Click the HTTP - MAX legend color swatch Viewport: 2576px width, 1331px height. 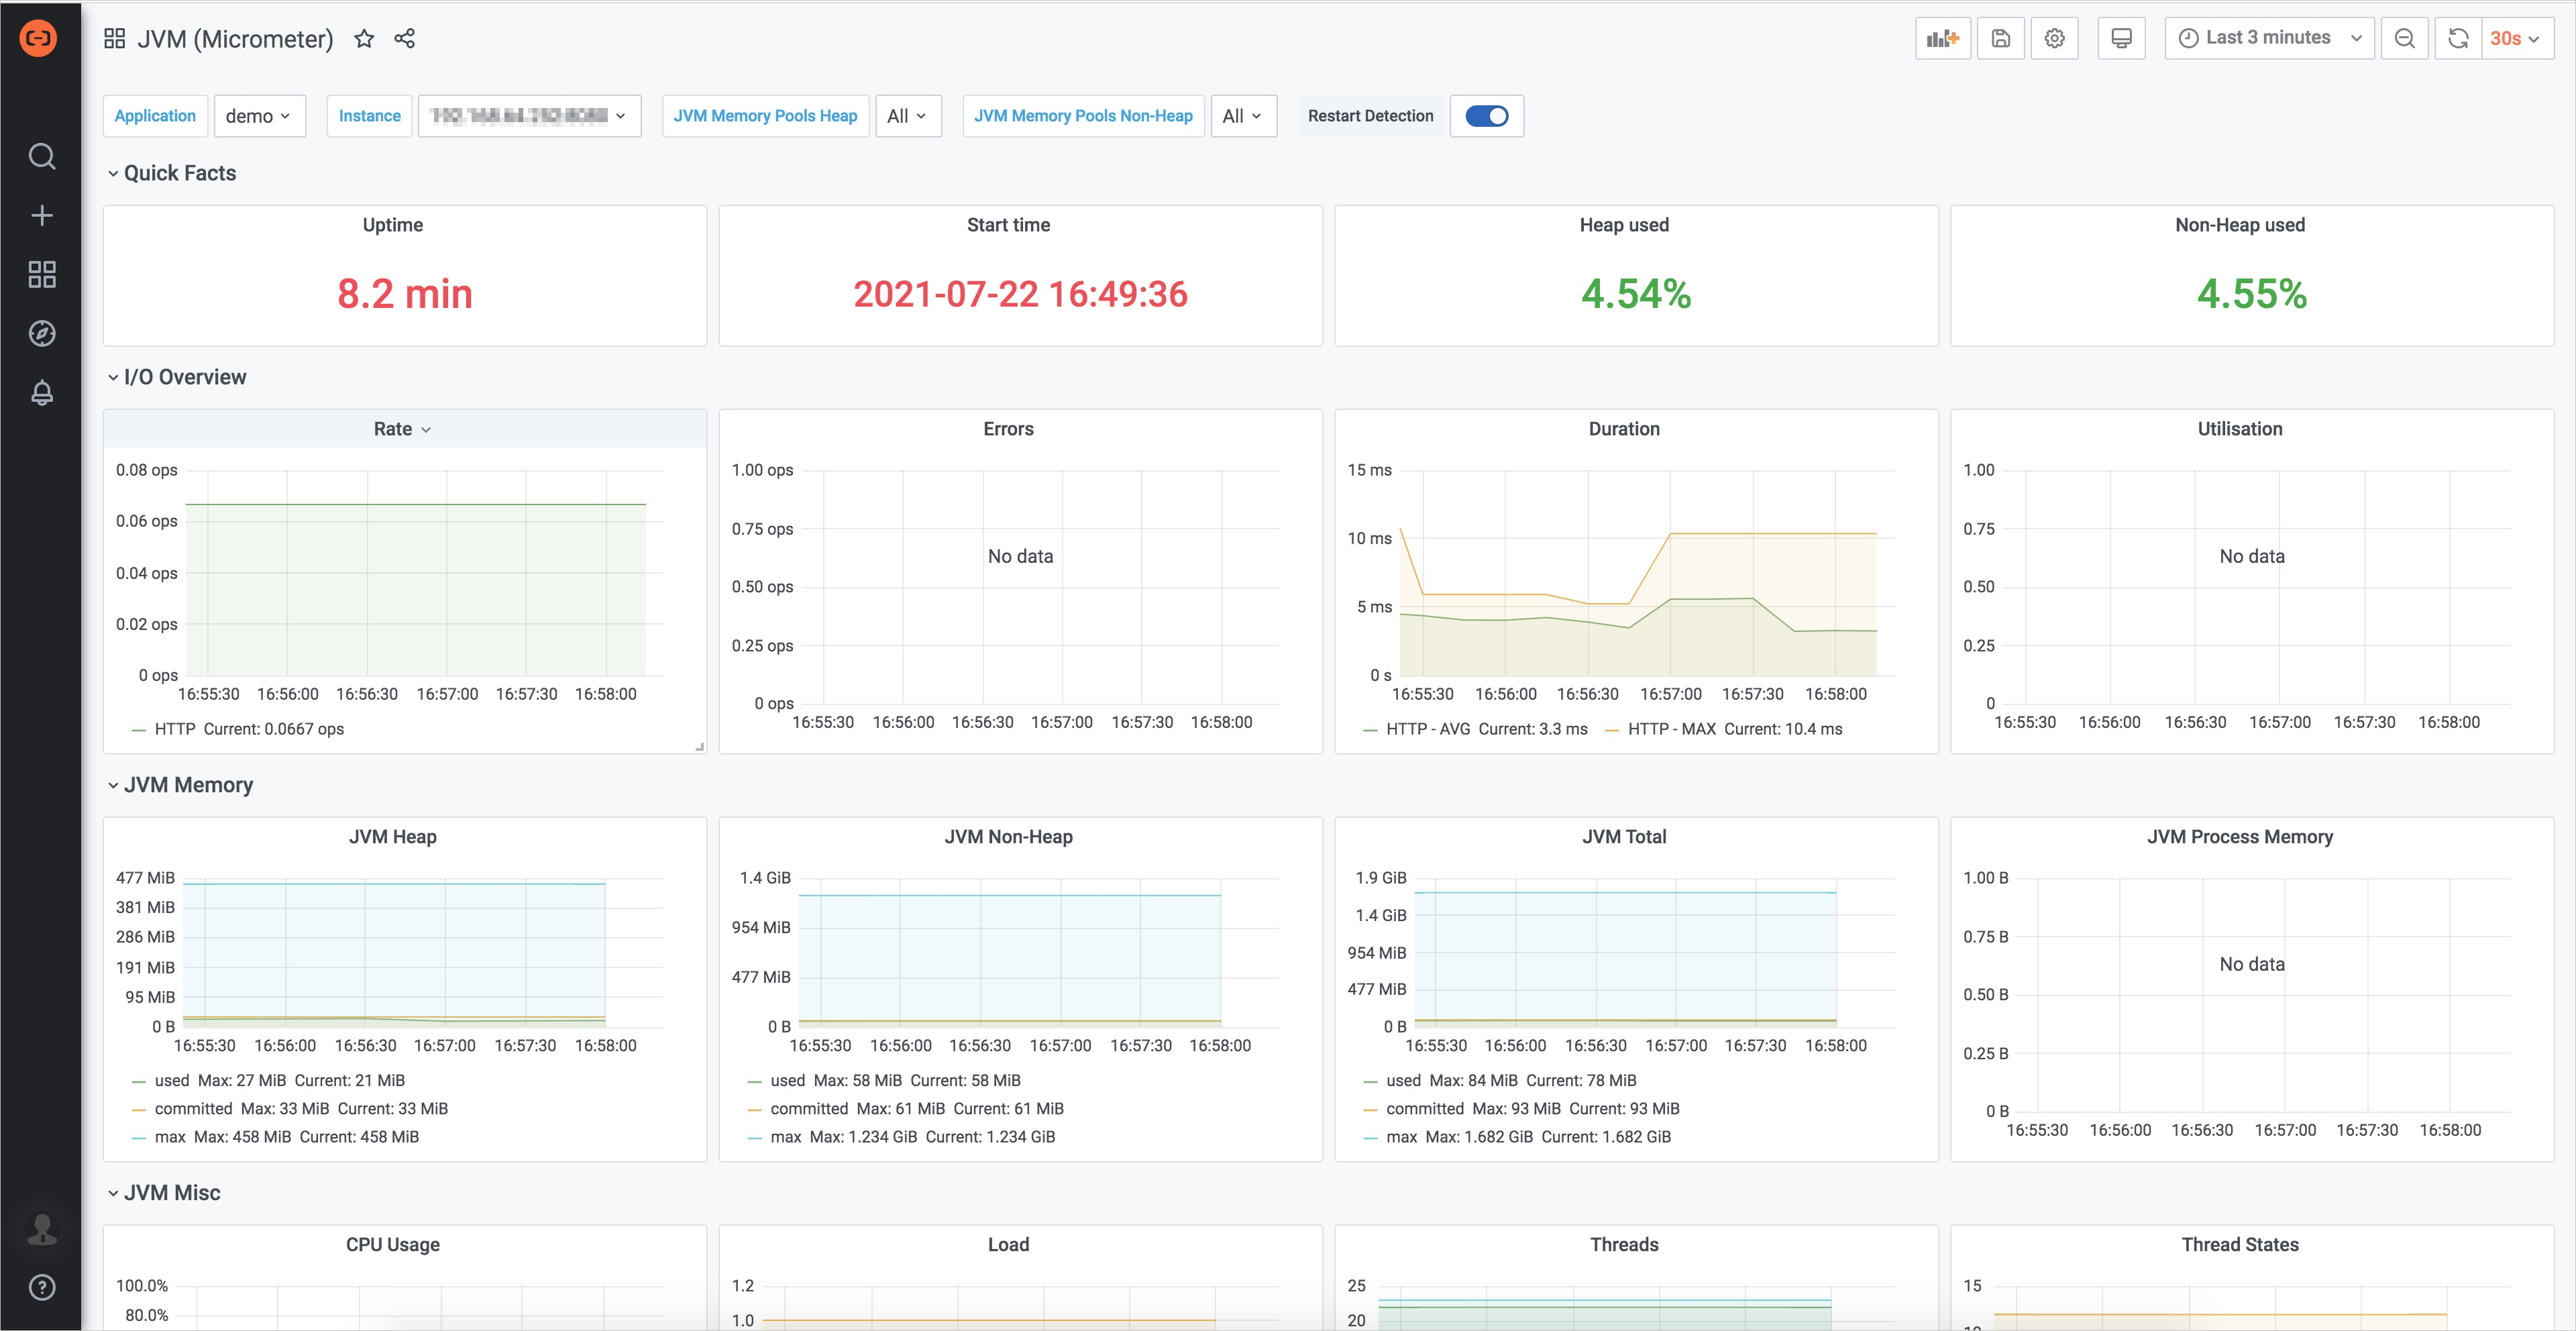(x=1612, y=730)
